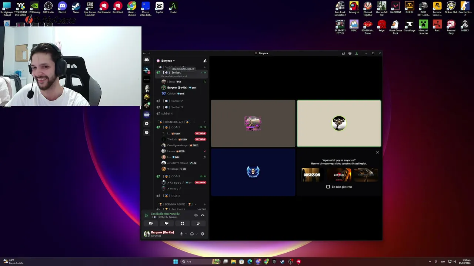Select the Scream activity thumbnail

(x=339, y=175)
